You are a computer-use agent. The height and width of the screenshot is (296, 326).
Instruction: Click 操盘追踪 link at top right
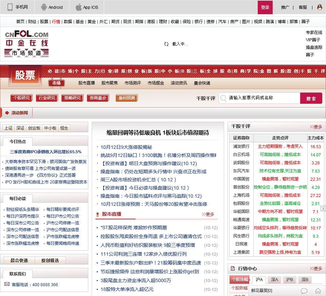click(314, 47)
